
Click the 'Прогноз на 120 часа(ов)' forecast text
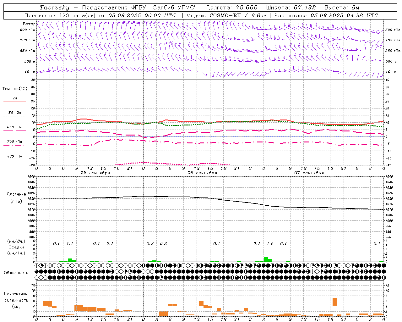point(60,15)
